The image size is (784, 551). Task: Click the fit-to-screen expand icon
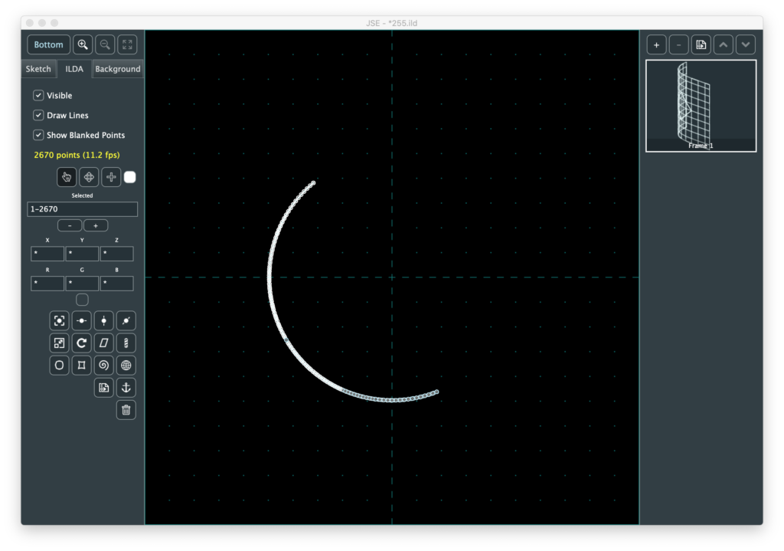click(127, 44)
